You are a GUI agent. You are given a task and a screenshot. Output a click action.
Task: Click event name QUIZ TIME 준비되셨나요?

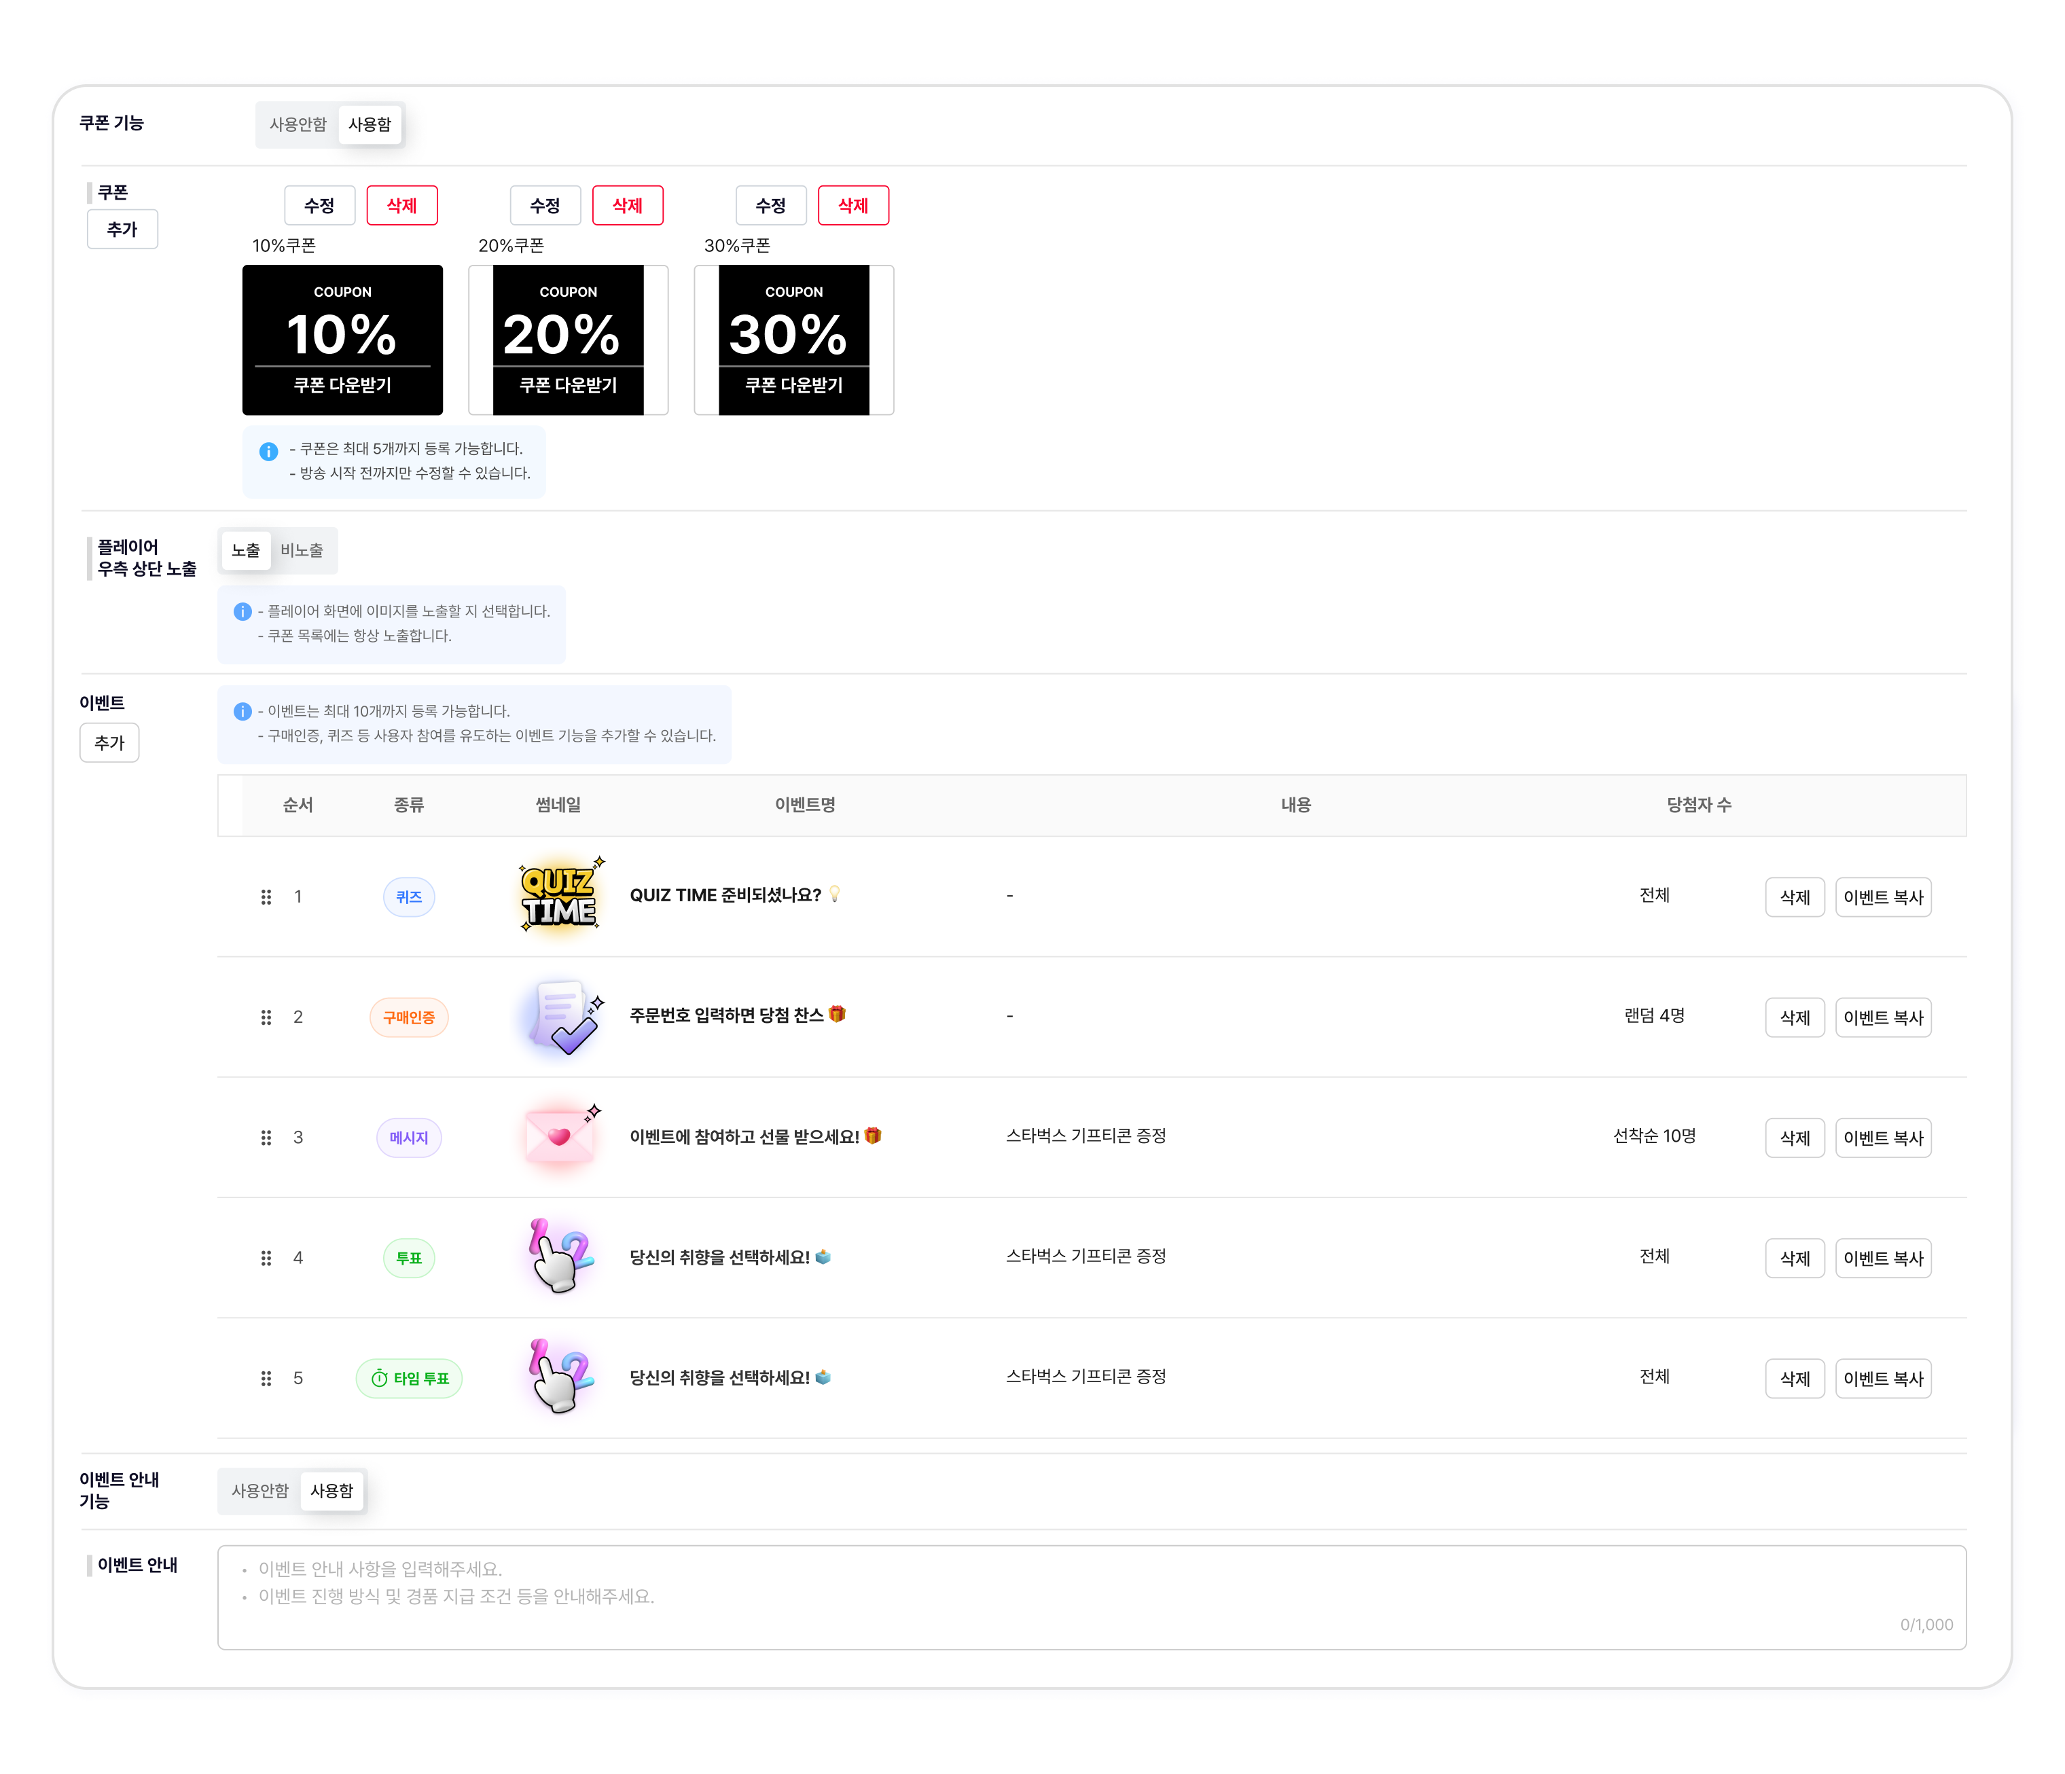point(725,895)
